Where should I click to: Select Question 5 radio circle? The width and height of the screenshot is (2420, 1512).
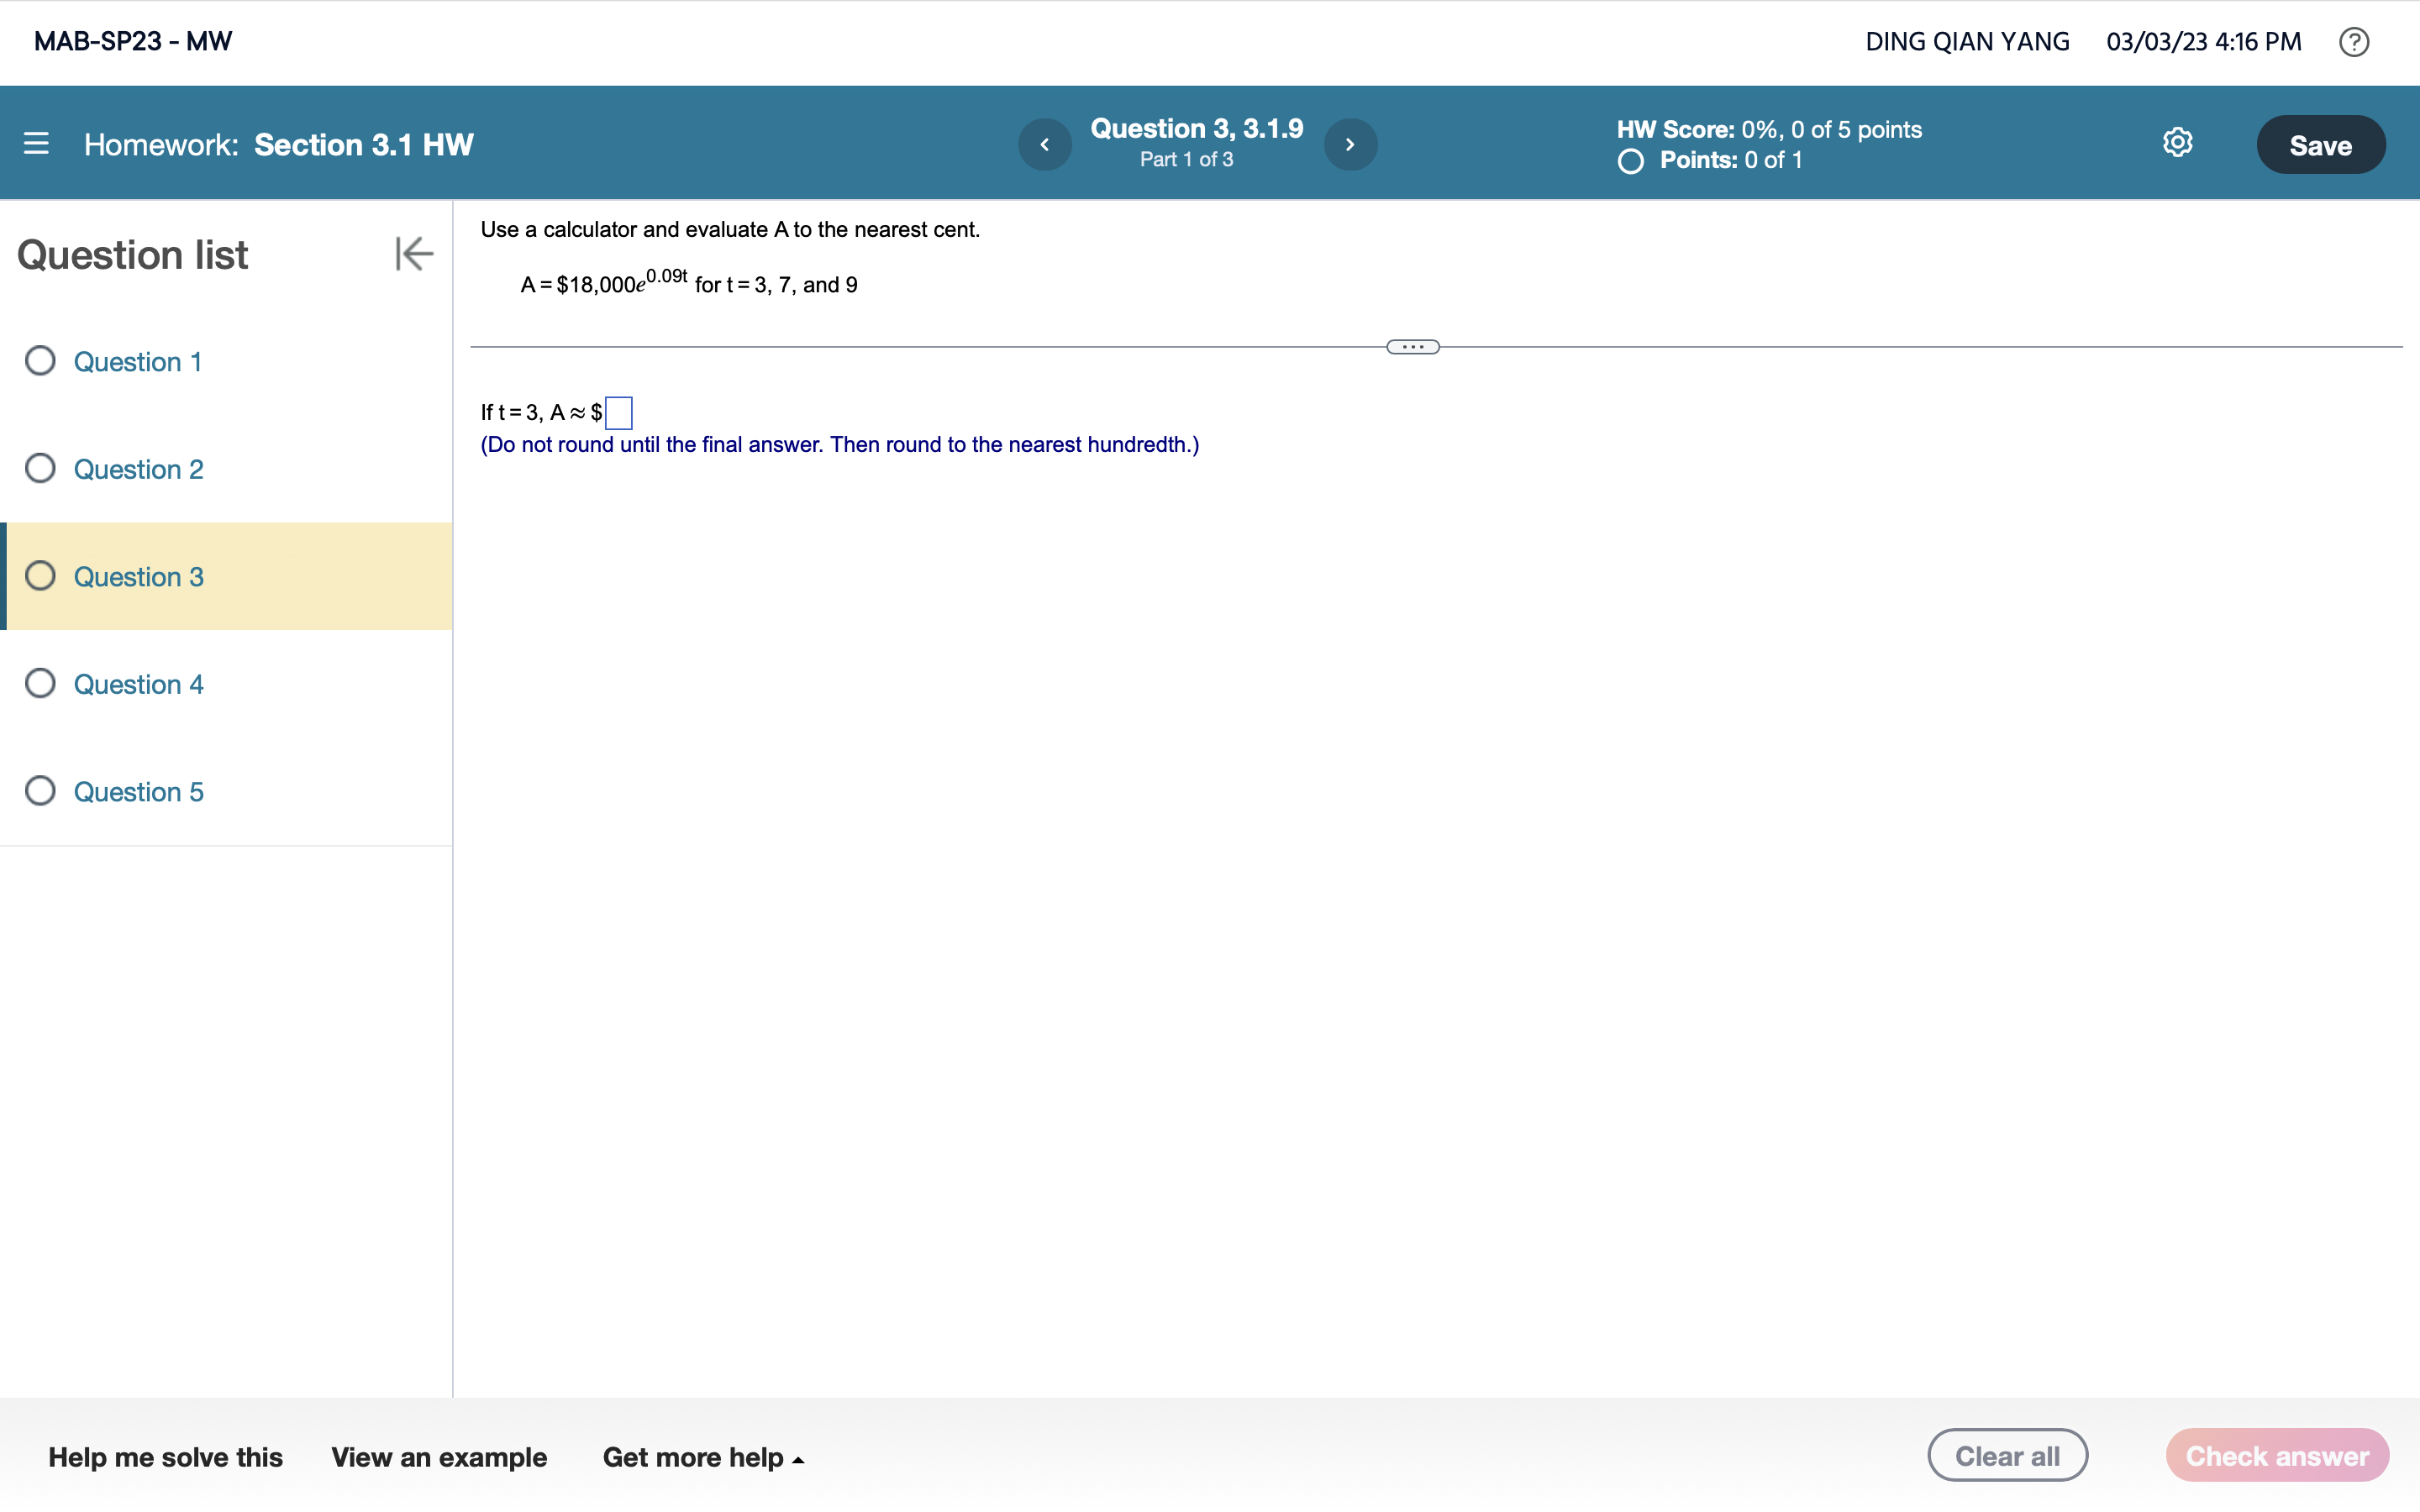pyautogui.click(x=40, y=791)
